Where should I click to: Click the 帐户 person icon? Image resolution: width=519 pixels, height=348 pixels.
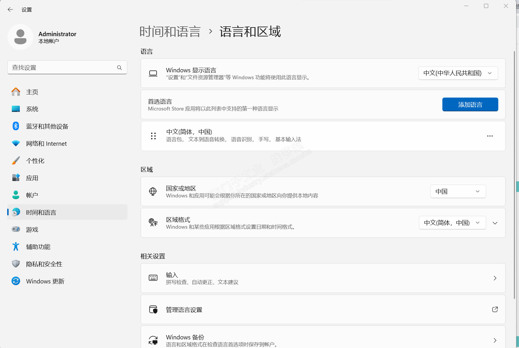click(x=16, y=195)
